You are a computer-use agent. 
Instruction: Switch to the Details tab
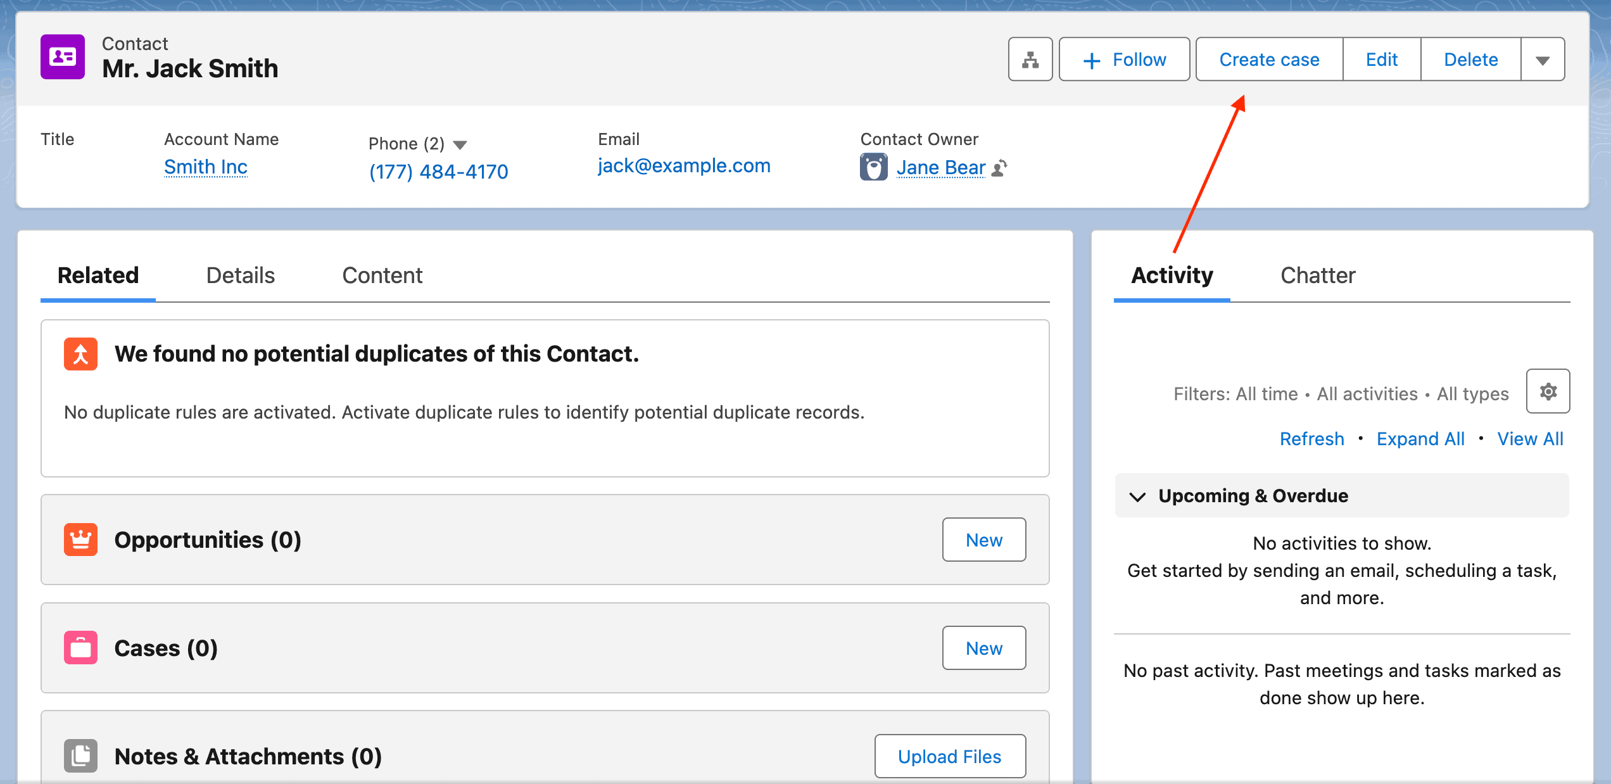pyautogui.click(x=240, y=275)
